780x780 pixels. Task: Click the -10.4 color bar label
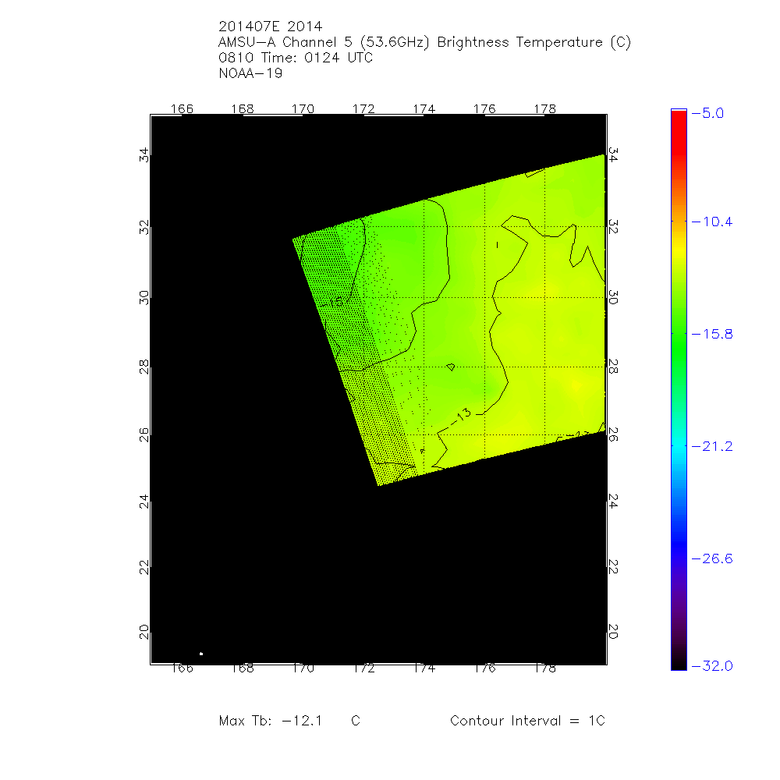[x=711, y=222]
